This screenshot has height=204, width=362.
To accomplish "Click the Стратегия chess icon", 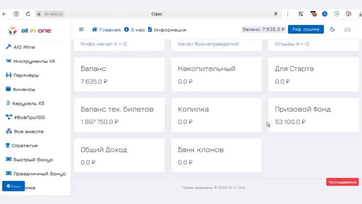I will (x=7, y=145).
